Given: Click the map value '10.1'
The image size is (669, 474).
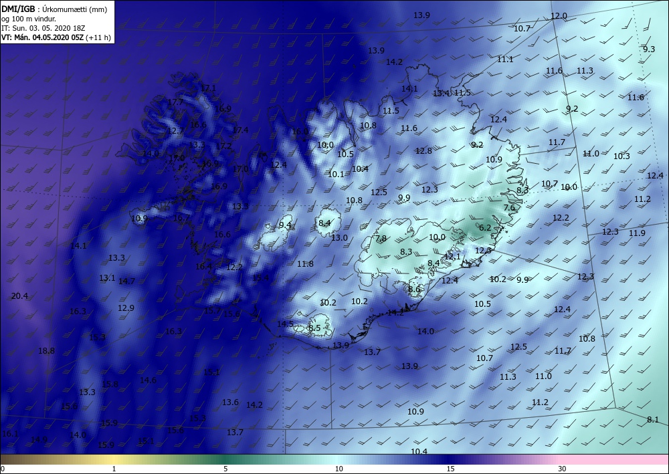Looking at the screenshot, I should [x=337, y=174].
